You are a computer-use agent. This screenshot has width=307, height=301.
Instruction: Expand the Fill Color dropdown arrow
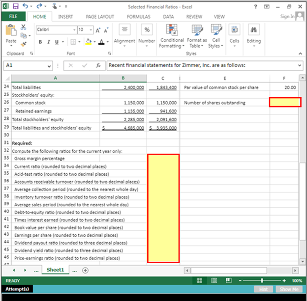pyautogui.click(x=94, y=42)
